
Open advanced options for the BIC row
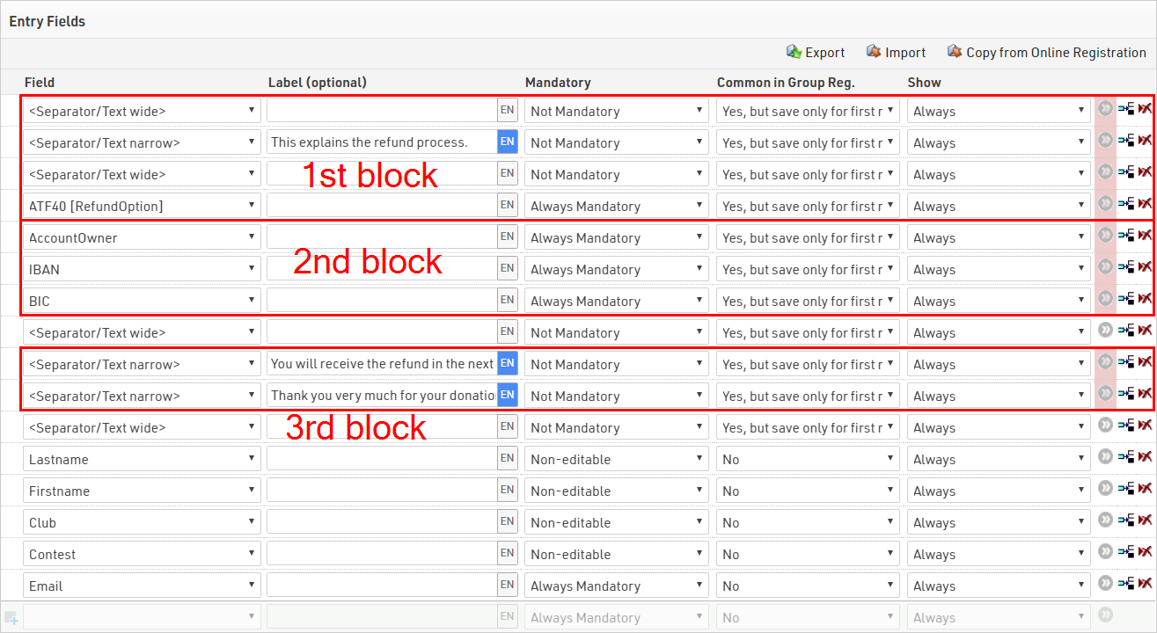tap(1105, 299)
